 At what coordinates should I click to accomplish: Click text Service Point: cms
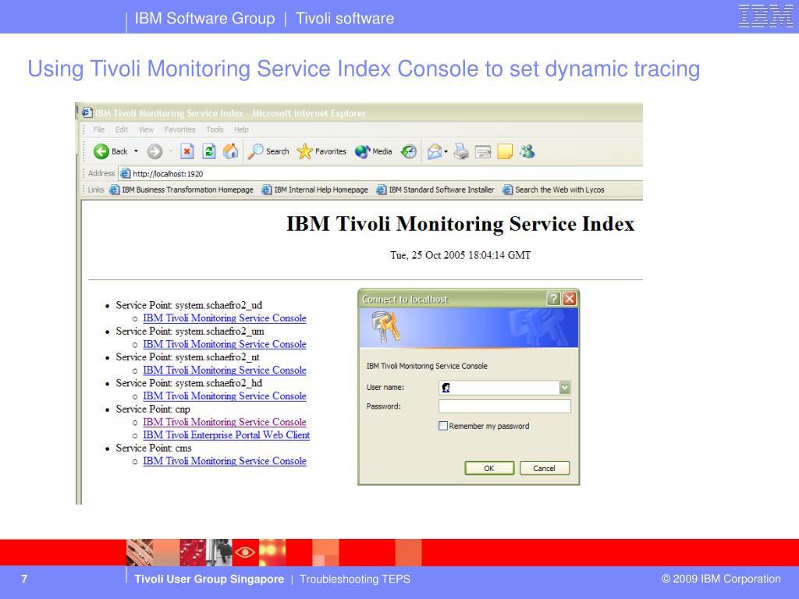point(154,448)
